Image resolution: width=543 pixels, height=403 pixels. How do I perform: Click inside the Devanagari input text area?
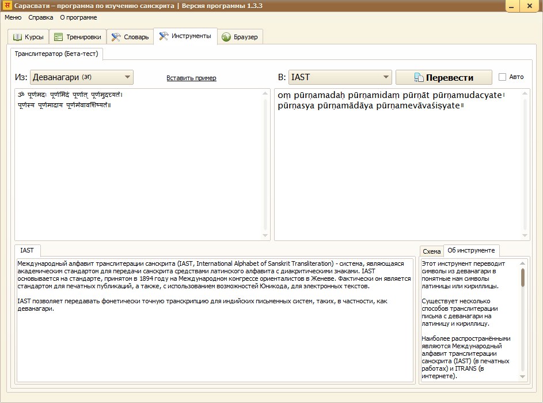pos(138,167)
